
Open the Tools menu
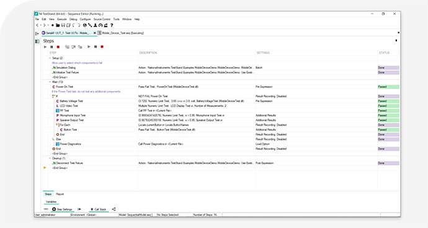click(116, 19)
